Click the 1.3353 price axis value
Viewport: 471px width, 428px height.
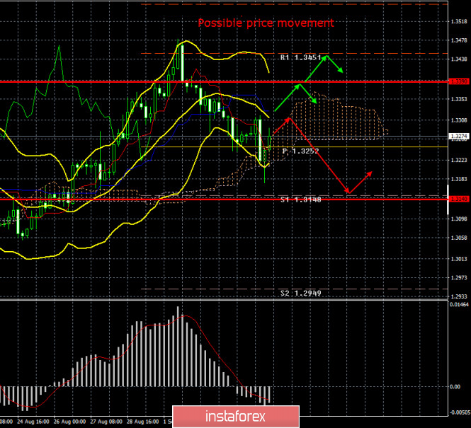pos(459,99)
